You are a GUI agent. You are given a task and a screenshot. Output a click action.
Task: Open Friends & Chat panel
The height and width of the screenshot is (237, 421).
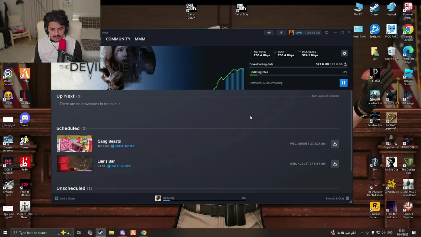pyautogui.click(x=337, y=198)
